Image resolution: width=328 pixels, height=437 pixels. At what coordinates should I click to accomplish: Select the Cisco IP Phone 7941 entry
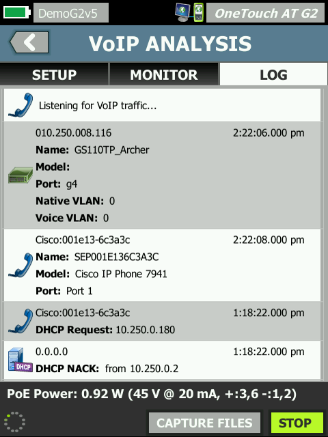pyautogui.click(x=163, y=265)
